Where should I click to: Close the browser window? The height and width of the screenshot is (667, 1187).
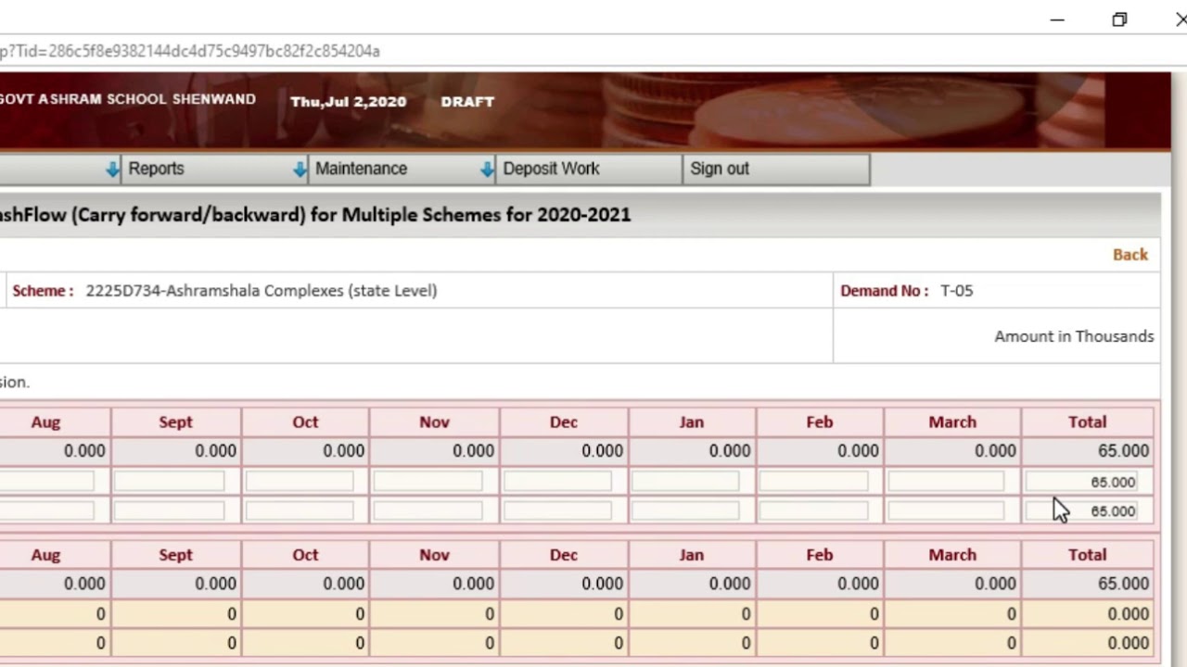click(x=1181, y=19)
